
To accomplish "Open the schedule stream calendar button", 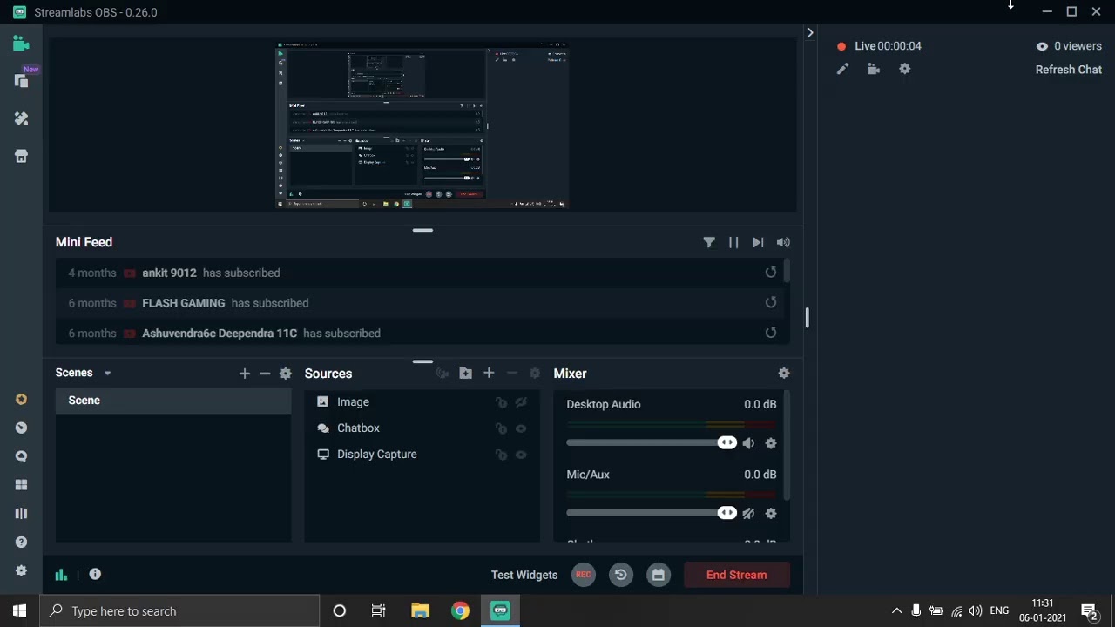I will point(659,575).
